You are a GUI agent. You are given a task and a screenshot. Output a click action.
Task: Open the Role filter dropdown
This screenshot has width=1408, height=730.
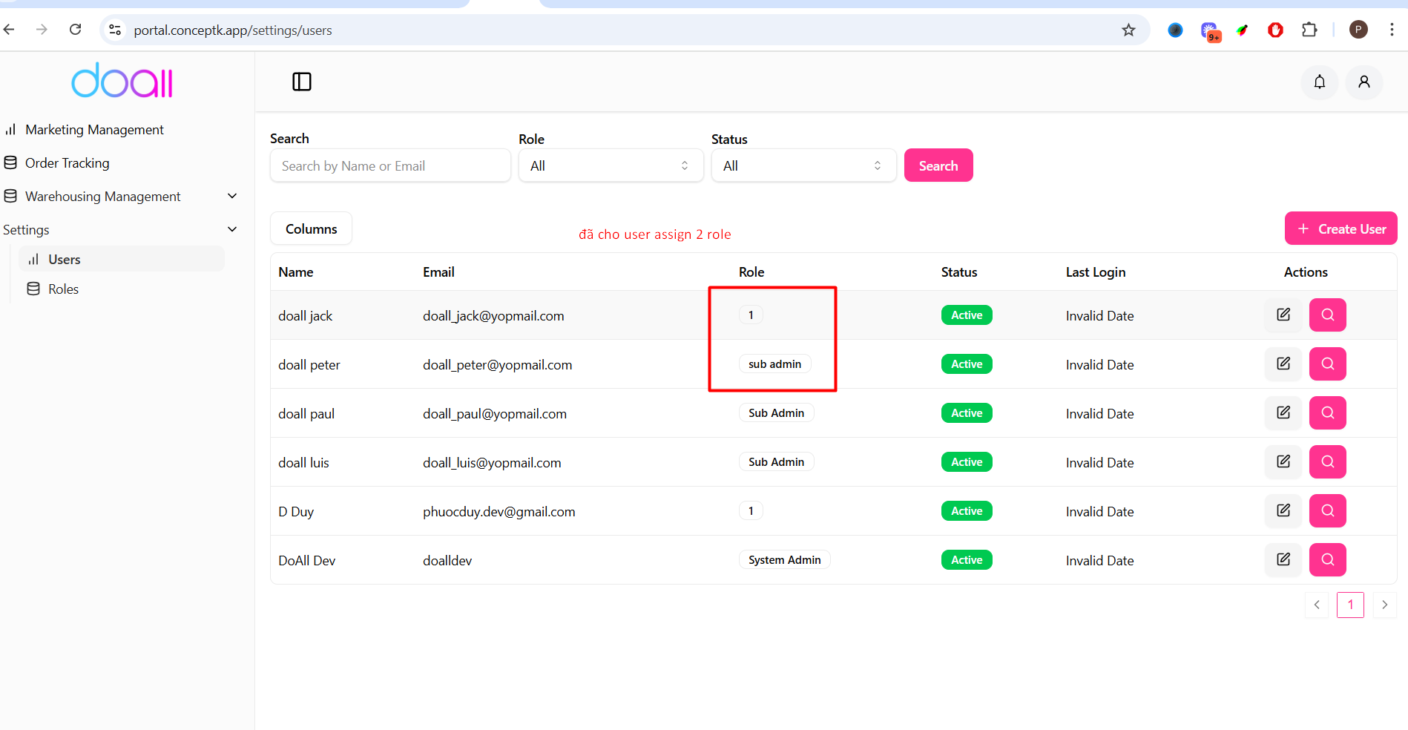[x=610, y=166]
